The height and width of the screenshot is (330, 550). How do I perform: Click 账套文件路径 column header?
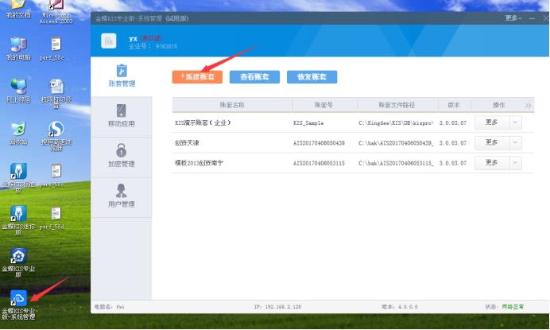(397, 105)
